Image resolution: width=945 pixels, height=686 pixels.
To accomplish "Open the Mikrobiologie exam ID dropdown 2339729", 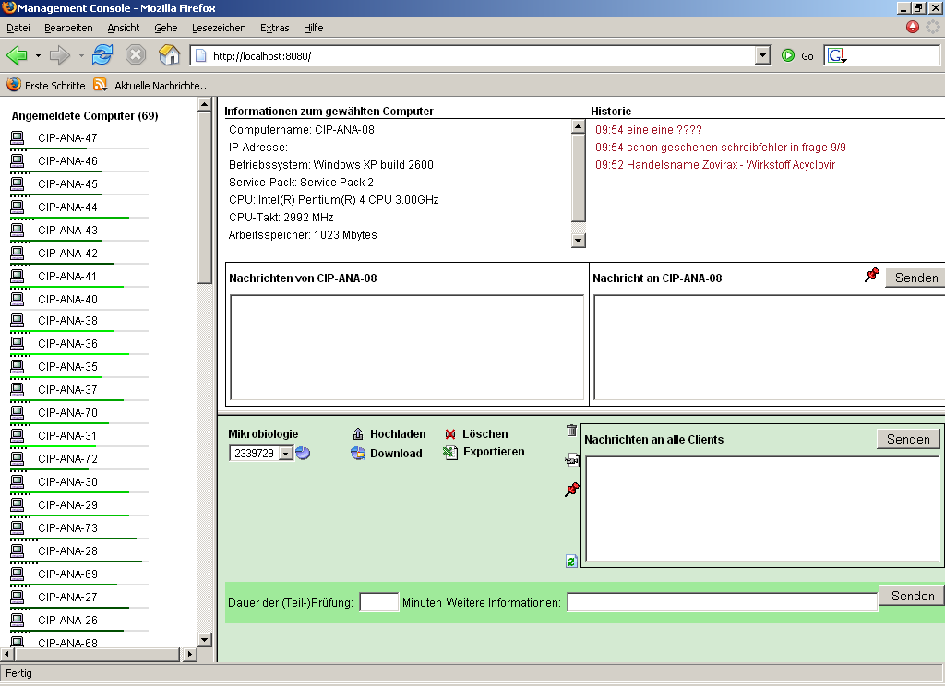I will [285, 454].
